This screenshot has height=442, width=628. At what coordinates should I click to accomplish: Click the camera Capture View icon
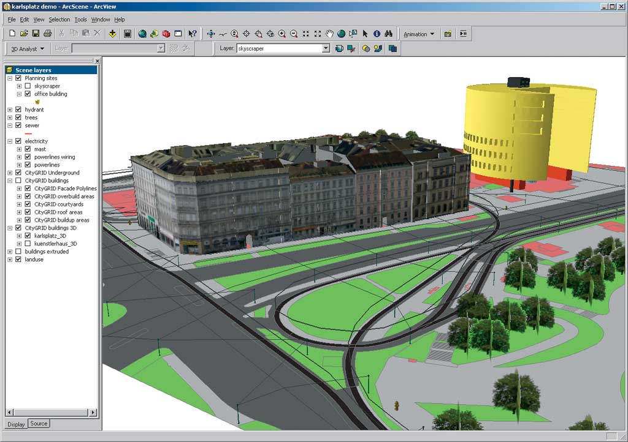pos(448,34)
